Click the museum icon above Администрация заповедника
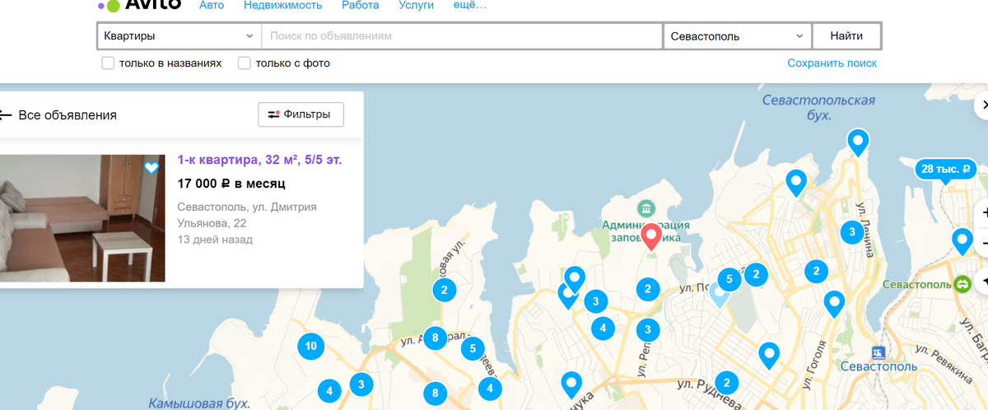 point(646,207)
